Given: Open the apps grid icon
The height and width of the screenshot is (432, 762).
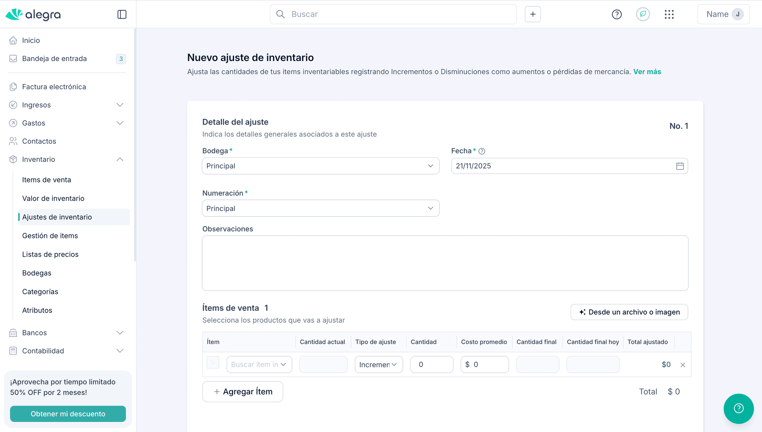Looking at the screenshot, I should click(x=669, y=15).
